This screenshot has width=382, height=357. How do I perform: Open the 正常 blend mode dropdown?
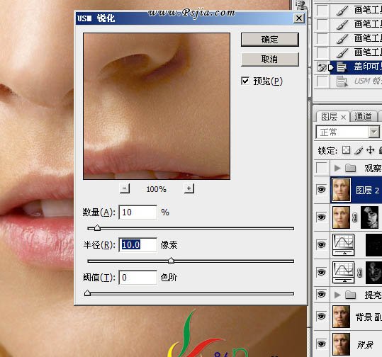[348, 132]
